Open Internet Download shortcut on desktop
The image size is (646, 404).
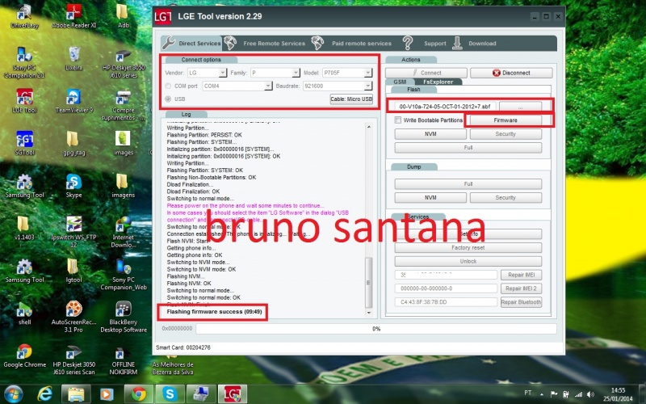tap(124, 232)
